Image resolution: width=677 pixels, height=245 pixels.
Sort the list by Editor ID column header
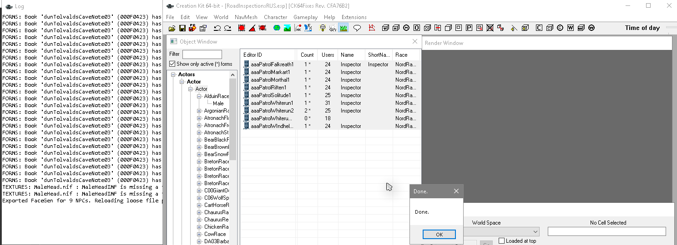(x=268, y=55)
